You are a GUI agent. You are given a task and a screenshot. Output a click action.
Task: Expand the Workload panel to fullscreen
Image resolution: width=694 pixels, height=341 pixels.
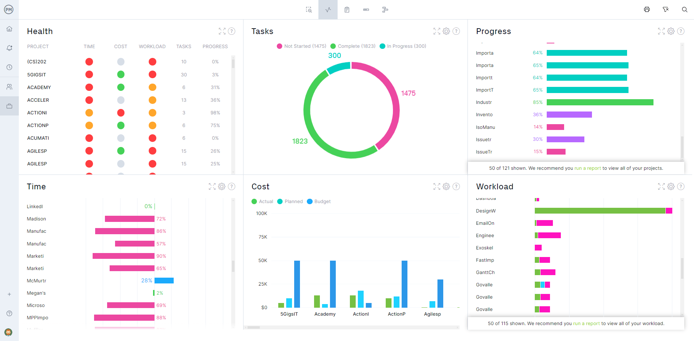661,186
